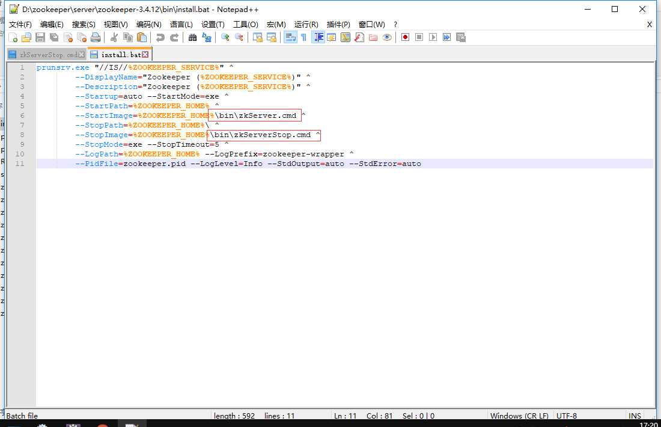This screenshot has height=427, width=661.
Task: Open the 插件(P) menu
Action: click(338, 25)
